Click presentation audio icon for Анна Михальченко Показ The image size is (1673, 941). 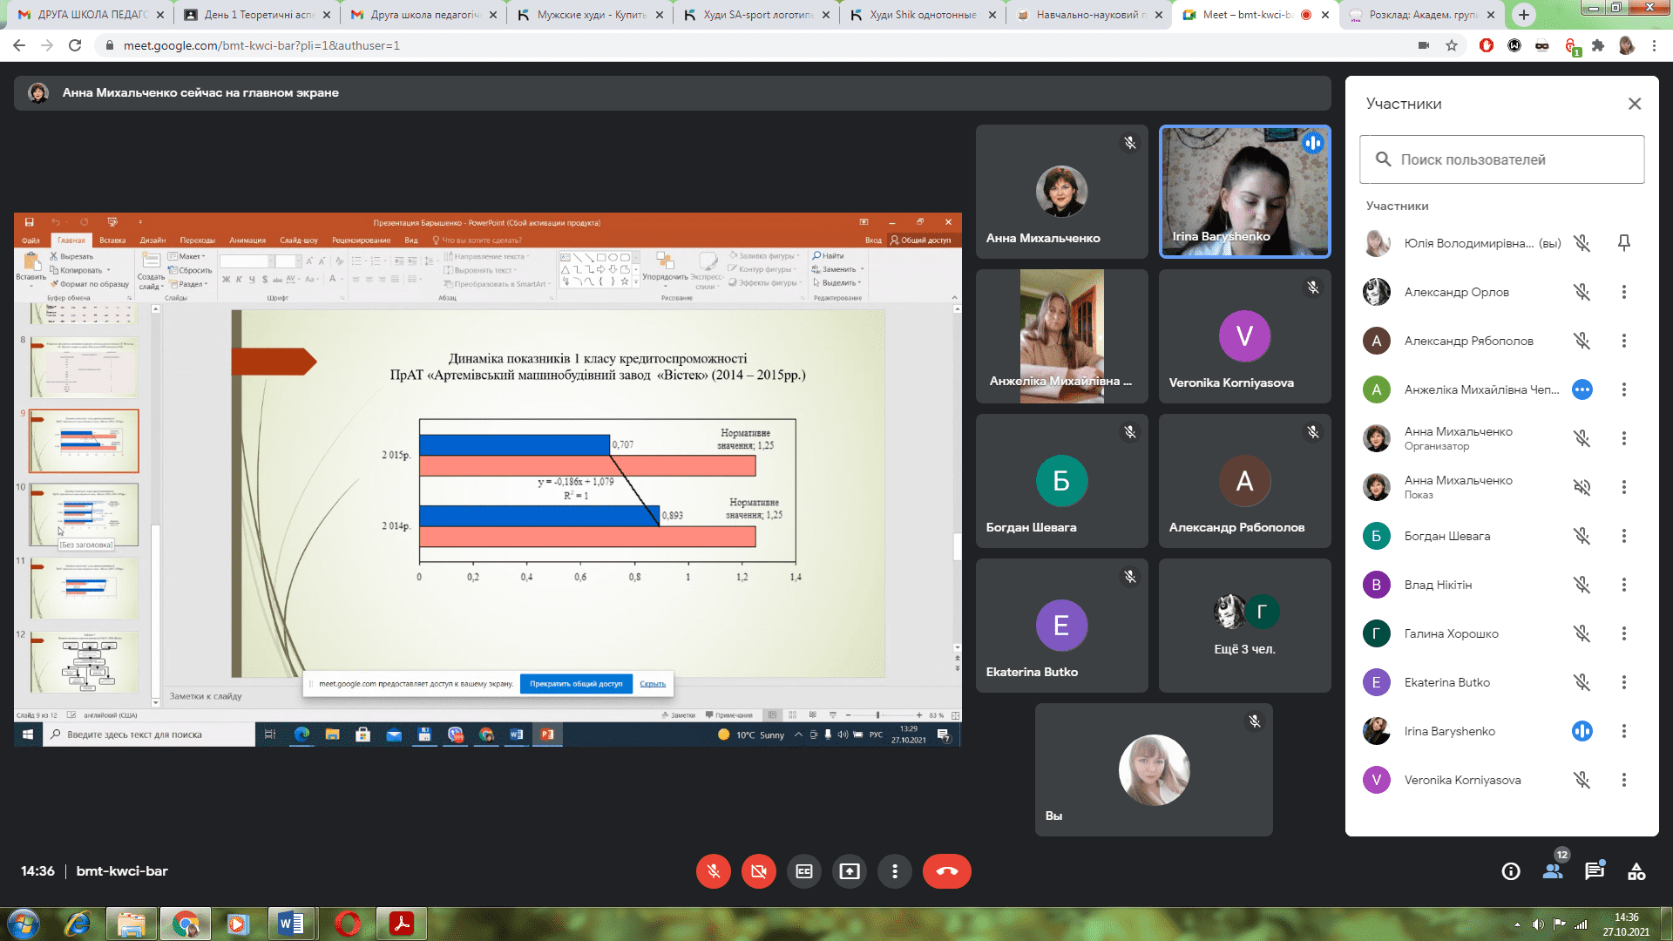(x=1582, y=487)
